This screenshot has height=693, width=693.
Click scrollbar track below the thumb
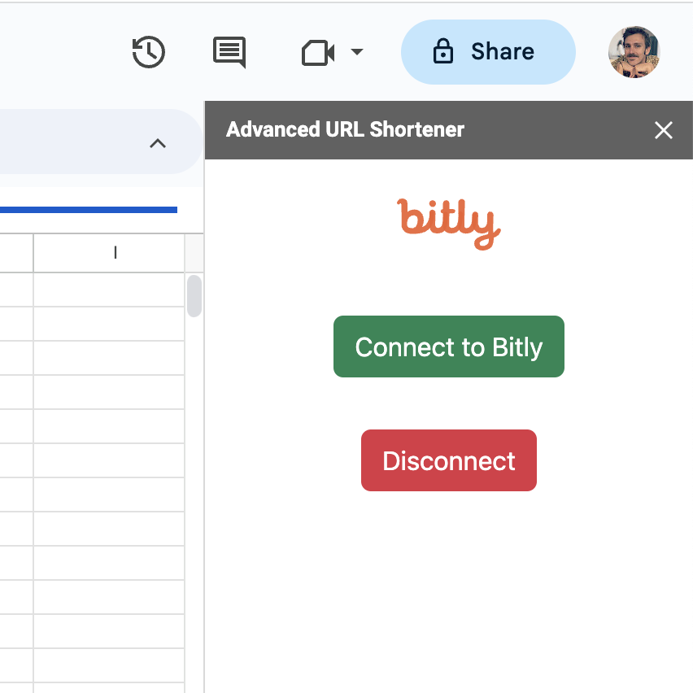pyautogui.click(x=194, y=488)
